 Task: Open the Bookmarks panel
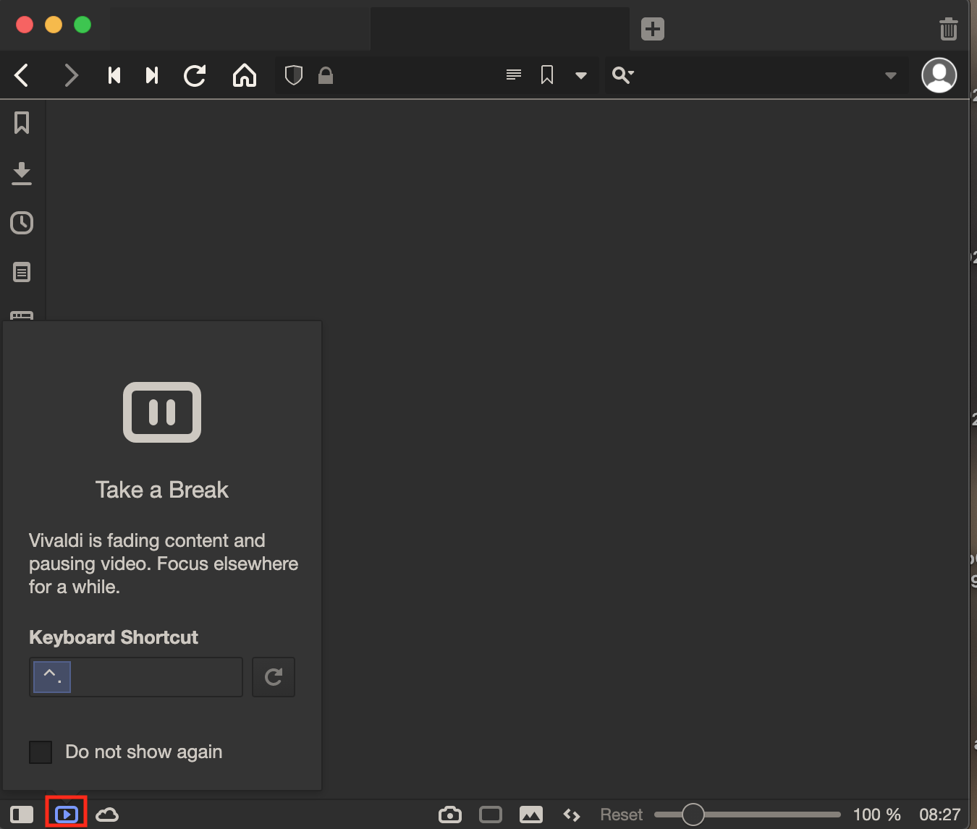[22, 123]
